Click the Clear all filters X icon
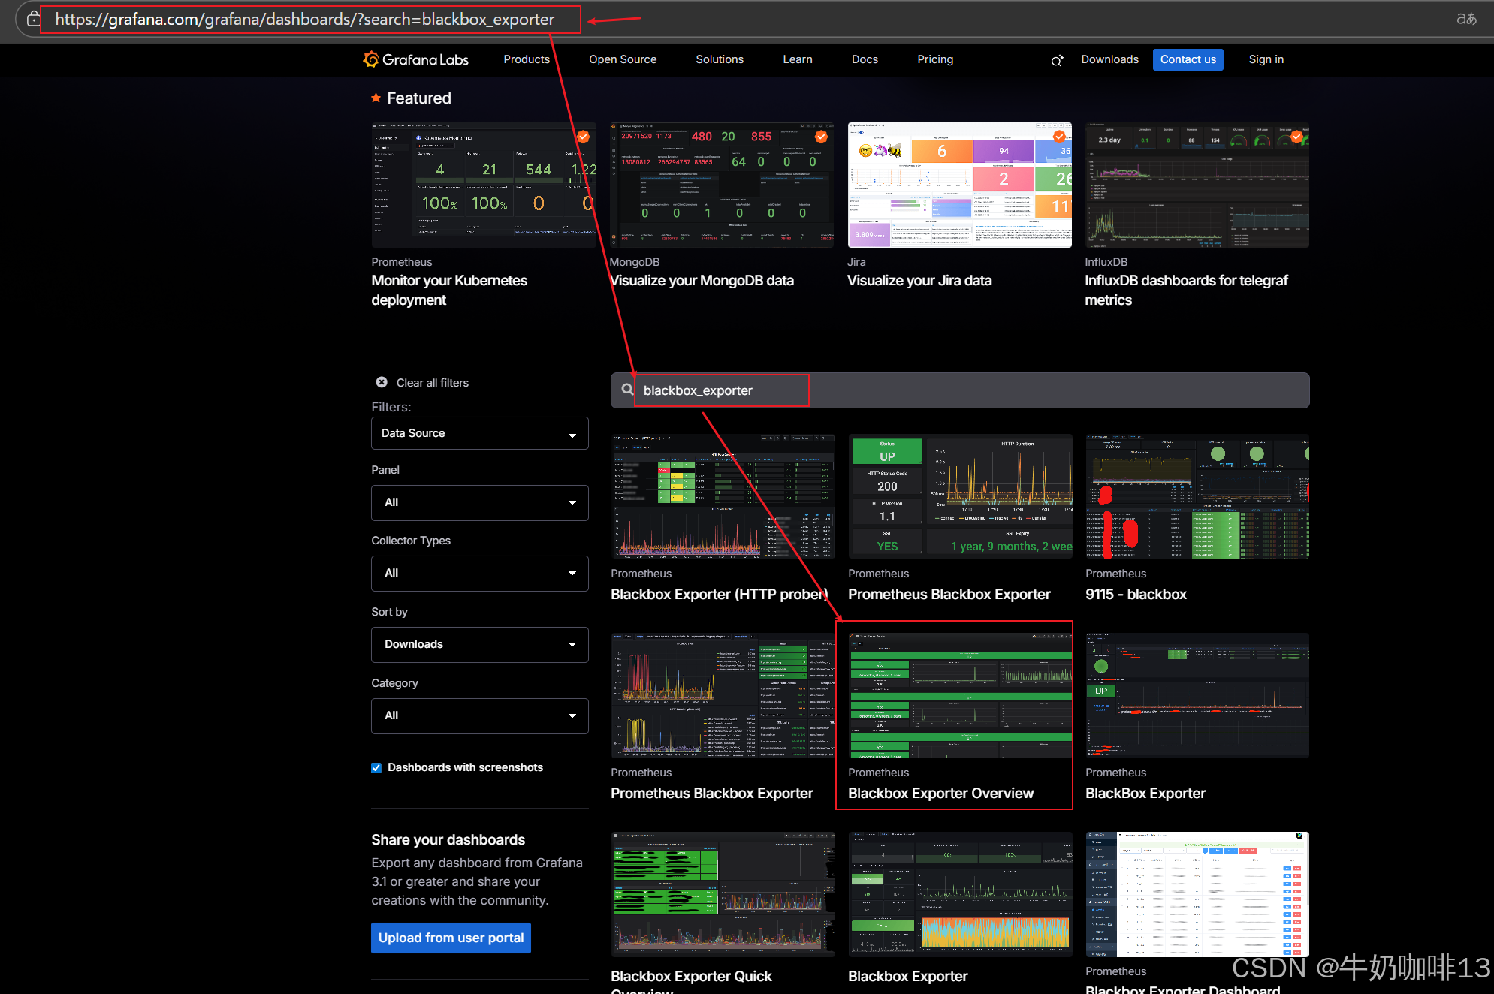1494x994 pixels. (382, 382)
